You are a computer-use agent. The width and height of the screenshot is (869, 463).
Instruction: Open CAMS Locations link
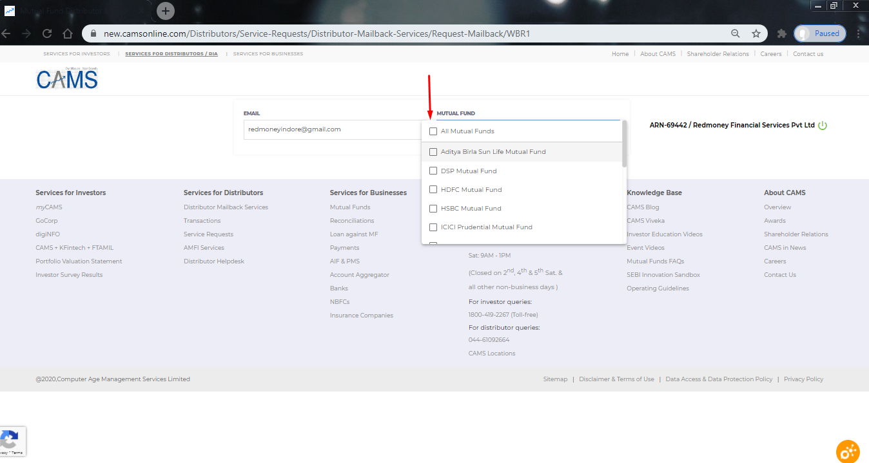coord(492,354)
